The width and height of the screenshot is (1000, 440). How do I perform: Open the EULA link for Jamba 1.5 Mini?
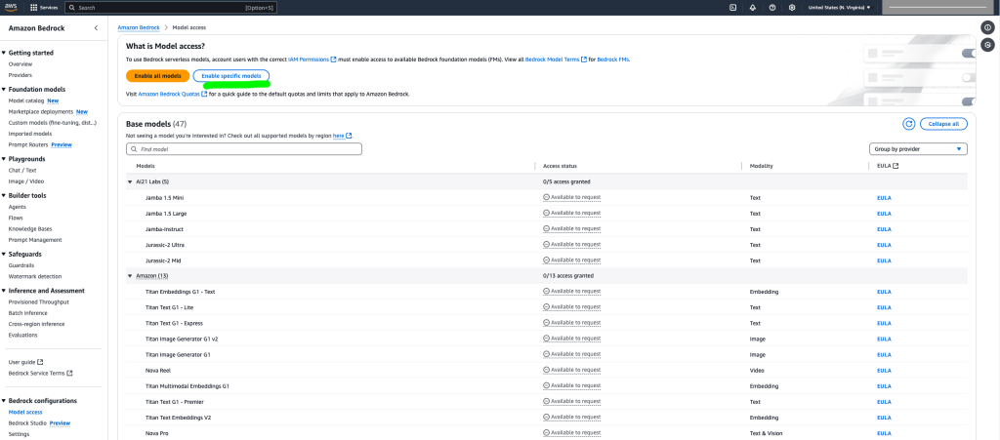pos(884,197)
